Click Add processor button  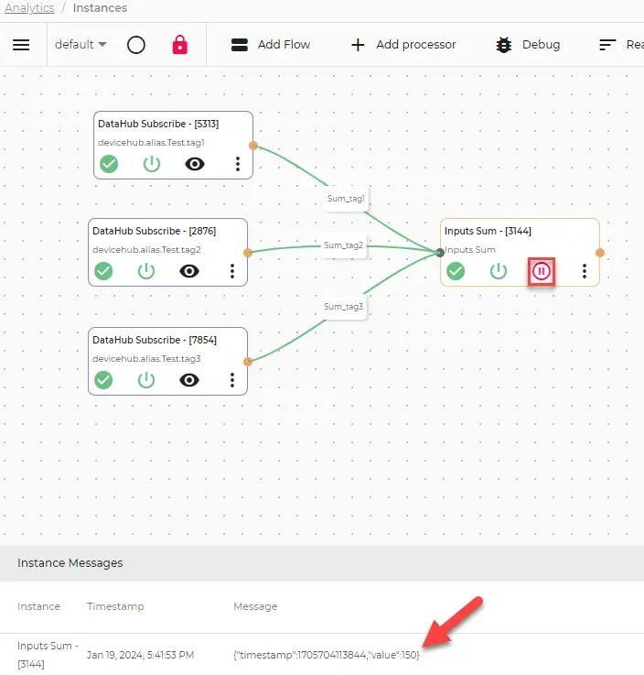pyautogui.click(x=403, y=44)
